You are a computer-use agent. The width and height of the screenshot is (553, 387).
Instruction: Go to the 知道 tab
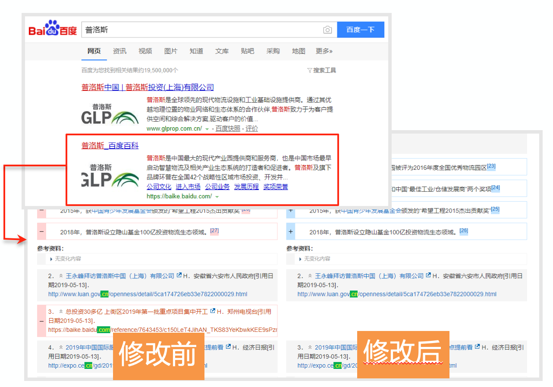(x=196, y=51)
